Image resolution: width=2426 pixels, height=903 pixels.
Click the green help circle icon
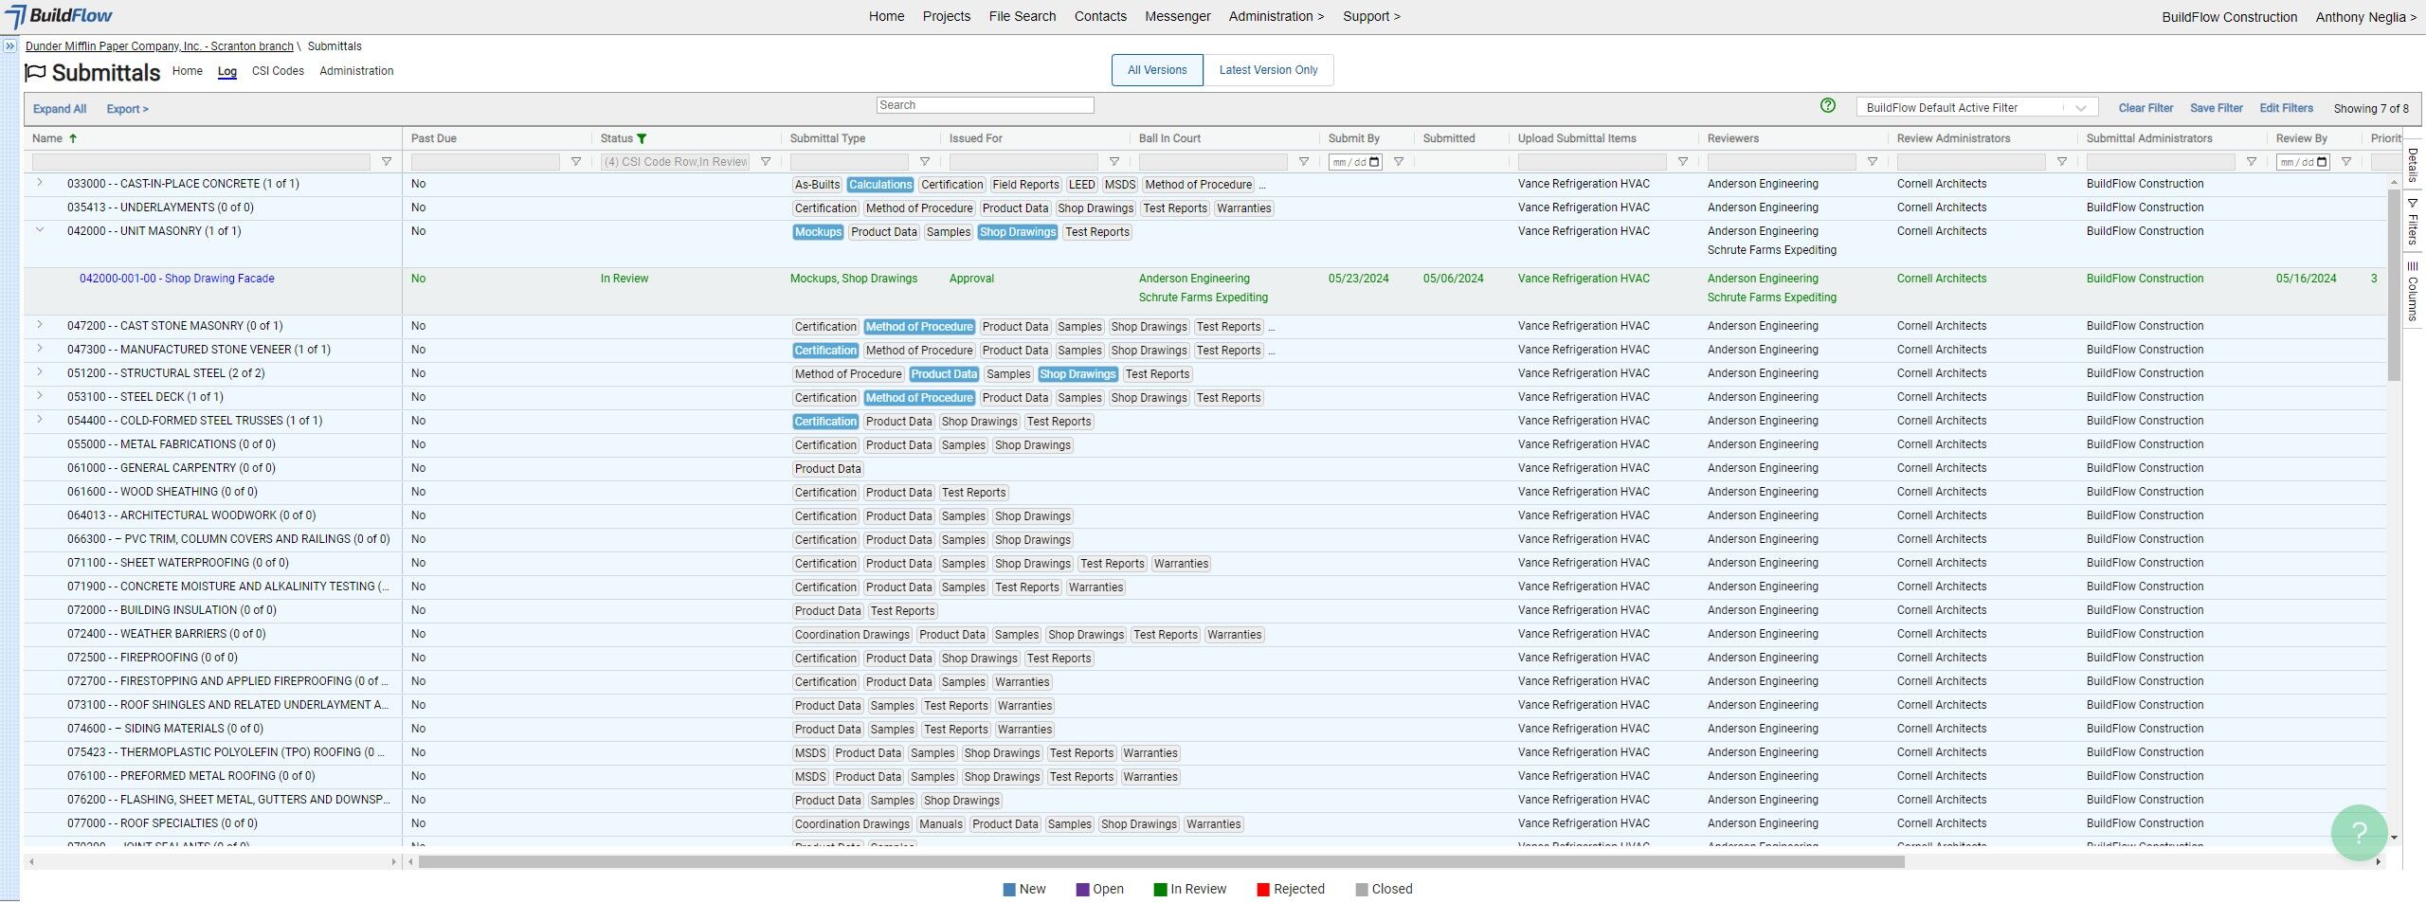tap(1828, 106)
